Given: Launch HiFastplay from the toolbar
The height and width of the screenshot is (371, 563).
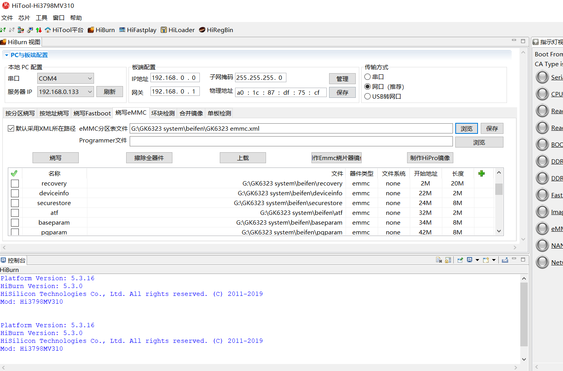Looking at the screenshot, I should click(138, 30).
